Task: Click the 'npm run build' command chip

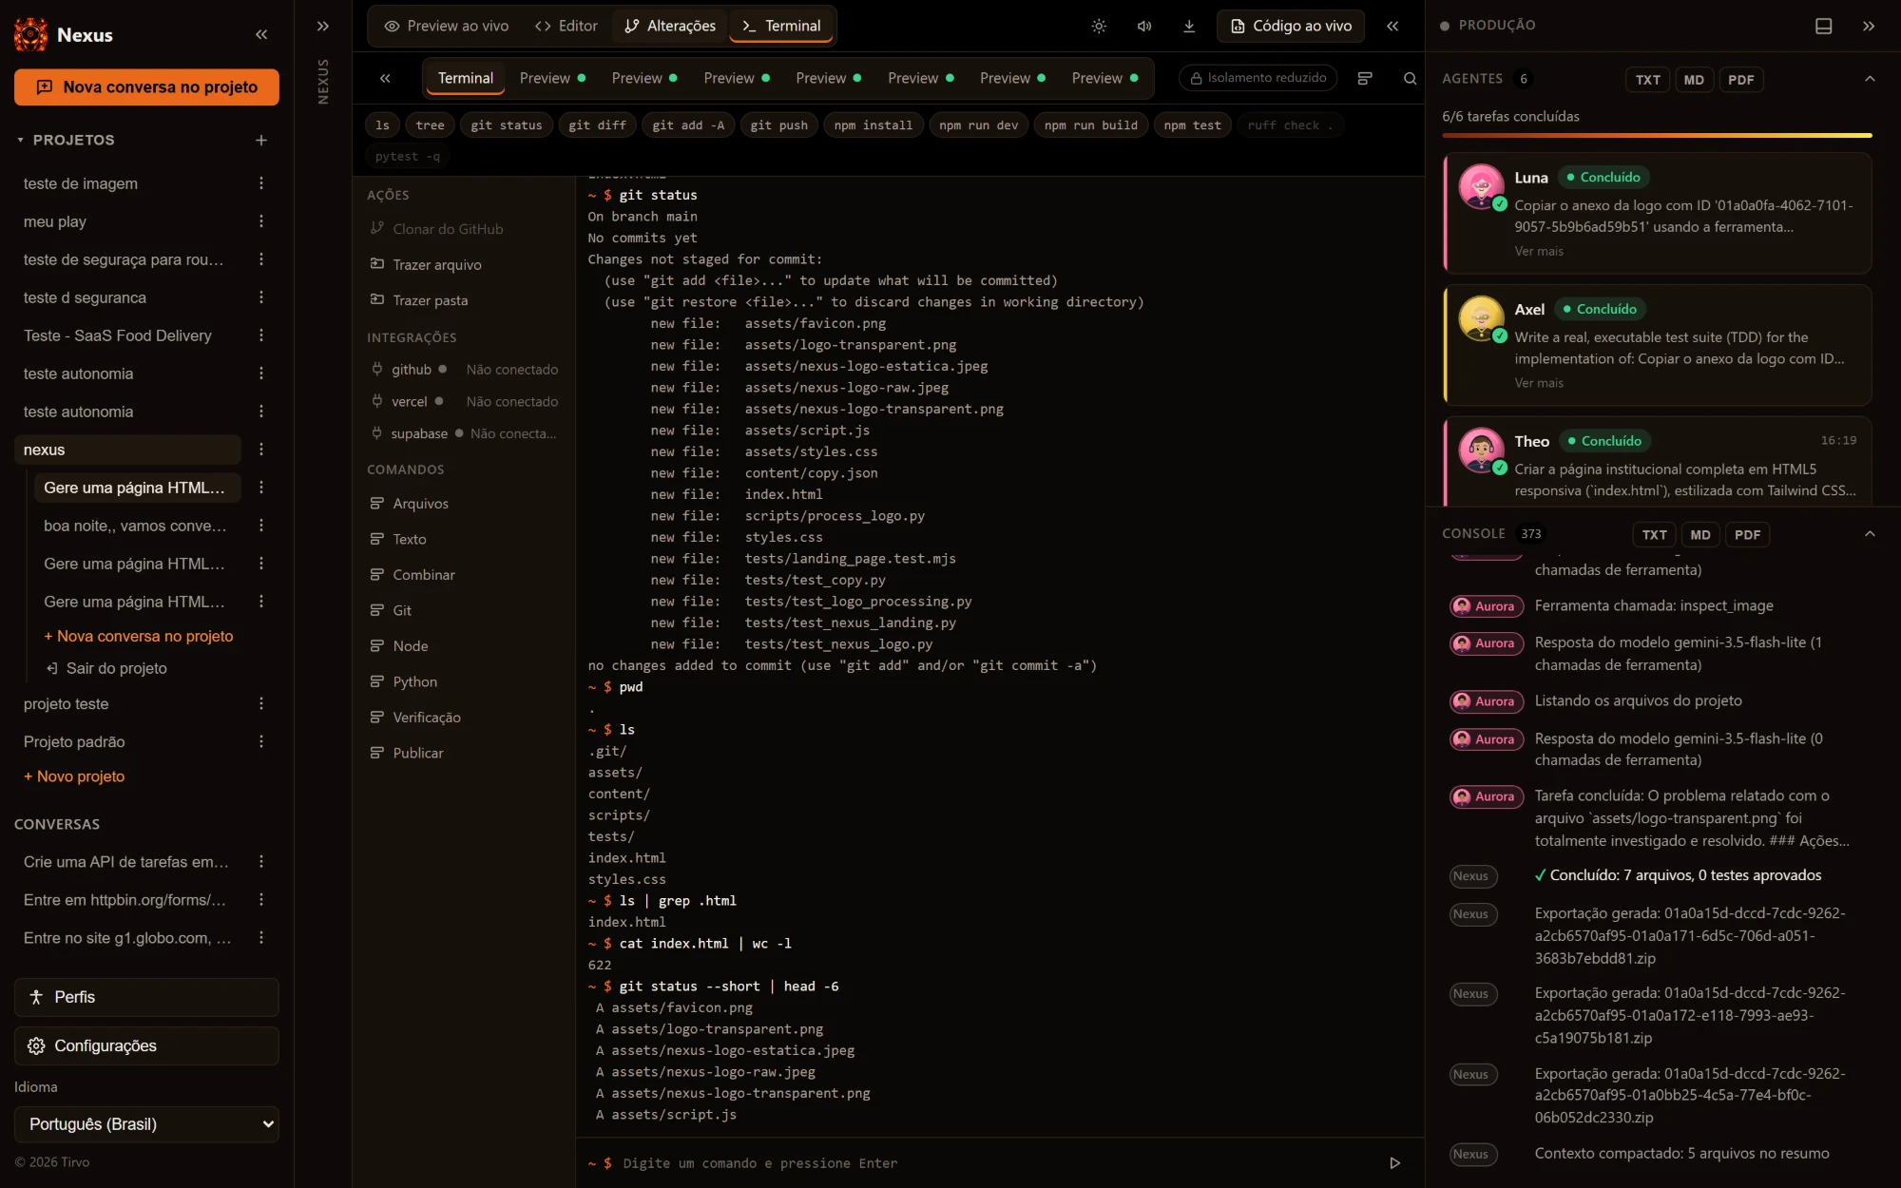Action: tap(1091, 125)
